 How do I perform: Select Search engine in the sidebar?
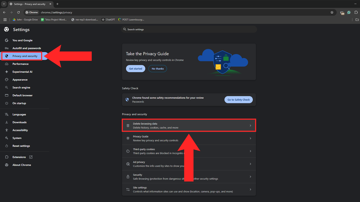click(x=21, y=88)
